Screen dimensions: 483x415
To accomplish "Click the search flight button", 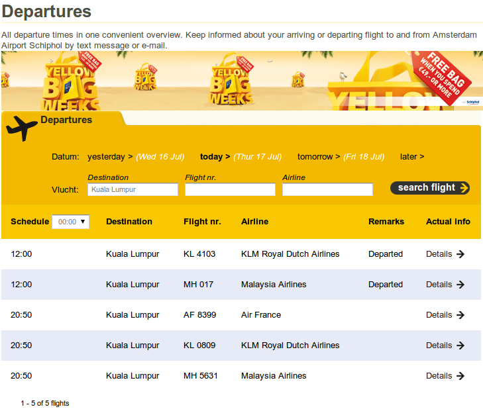I will [x=430, y=188].
